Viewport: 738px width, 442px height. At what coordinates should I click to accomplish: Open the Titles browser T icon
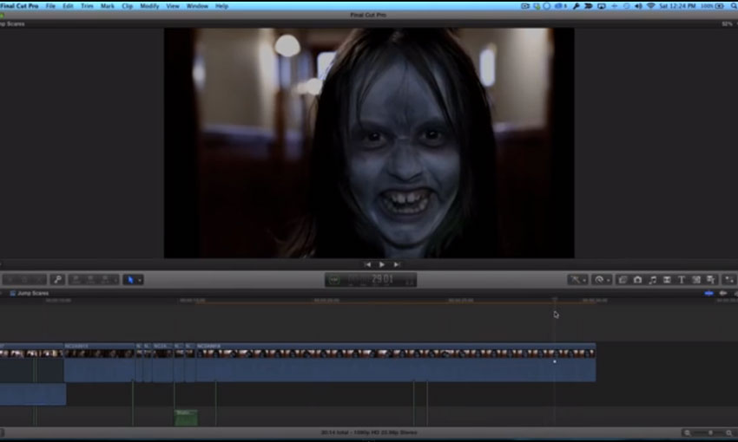[682, 280]
